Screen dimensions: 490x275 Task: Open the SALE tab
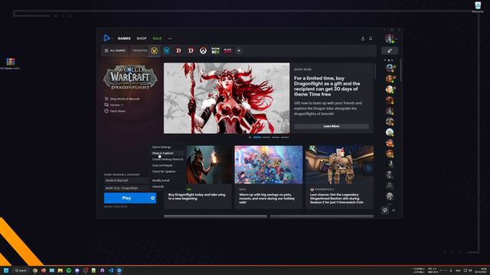pos(157,38)
